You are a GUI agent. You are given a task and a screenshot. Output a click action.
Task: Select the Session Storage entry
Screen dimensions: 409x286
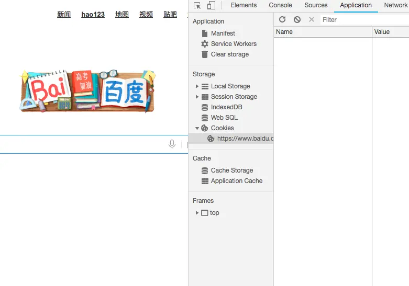[x=234, y=97]
